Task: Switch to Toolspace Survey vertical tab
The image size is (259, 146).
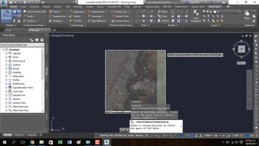Action: click(x=47, y=94)
